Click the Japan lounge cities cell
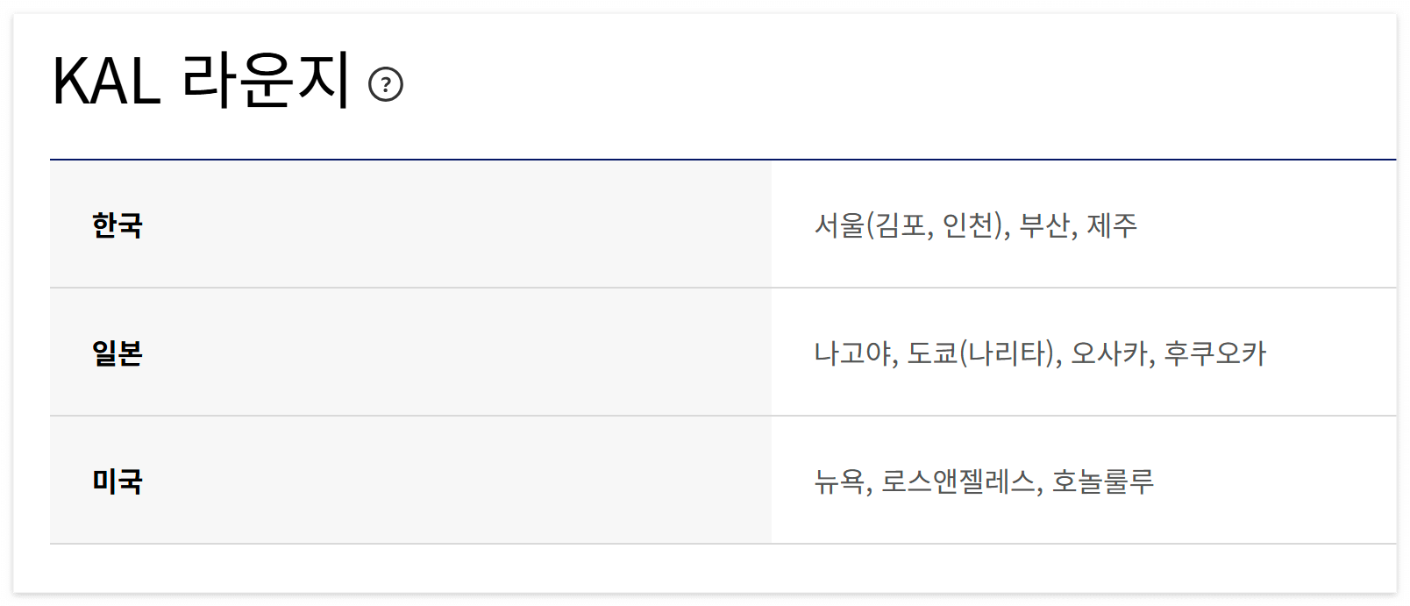 (x=1052, y=353)
